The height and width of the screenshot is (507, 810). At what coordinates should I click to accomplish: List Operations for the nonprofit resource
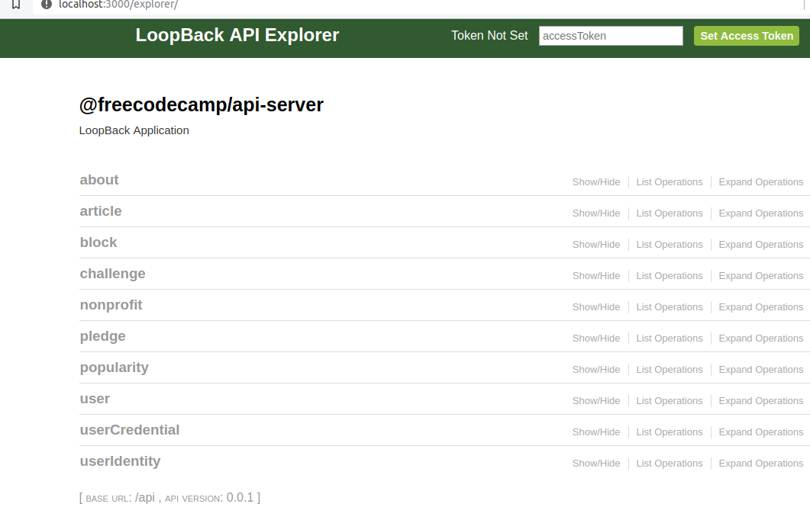coord(669,306)
